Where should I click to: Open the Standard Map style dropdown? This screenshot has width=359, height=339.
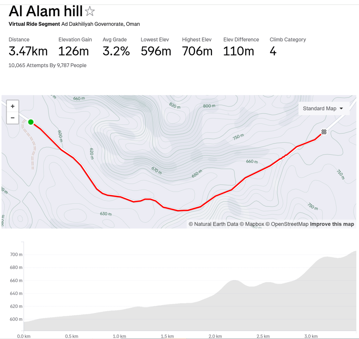tap(323, 108)
